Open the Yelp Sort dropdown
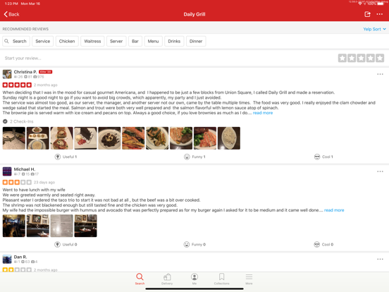The width and height of the screenshot is (389, 292). click(374, 29)
